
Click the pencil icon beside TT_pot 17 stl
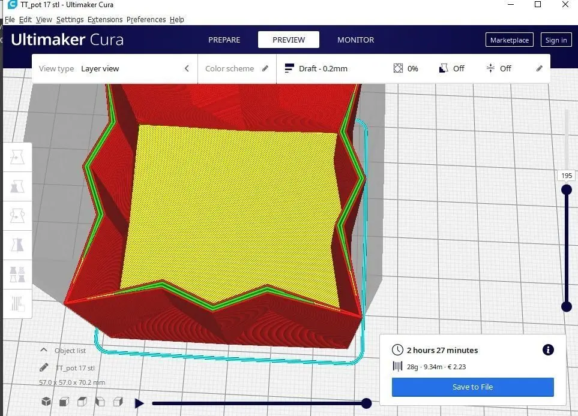44,367
